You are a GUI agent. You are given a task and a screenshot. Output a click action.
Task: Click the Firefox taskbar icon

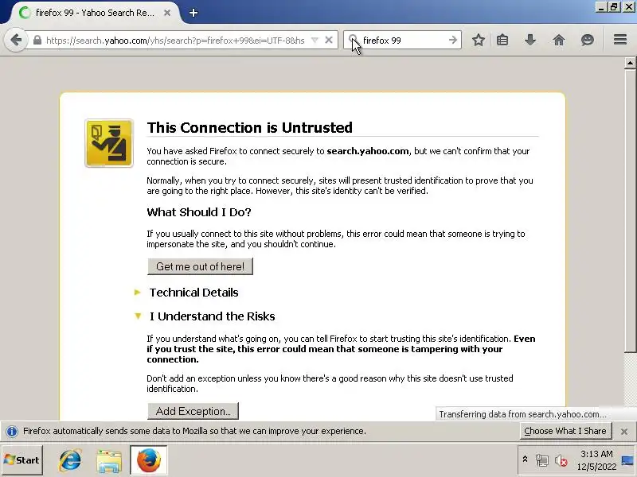pyautogui.click(x=149, y=460)
